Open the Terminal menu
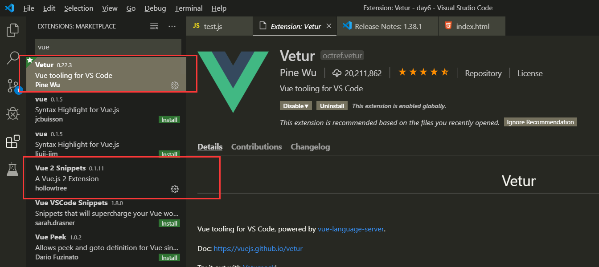Image resolution: width=599 pixels, height=267 pixels. tap(189, 8)
